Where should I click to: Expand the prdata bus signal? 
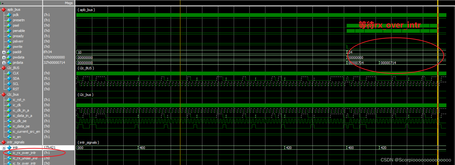point(4,63)
